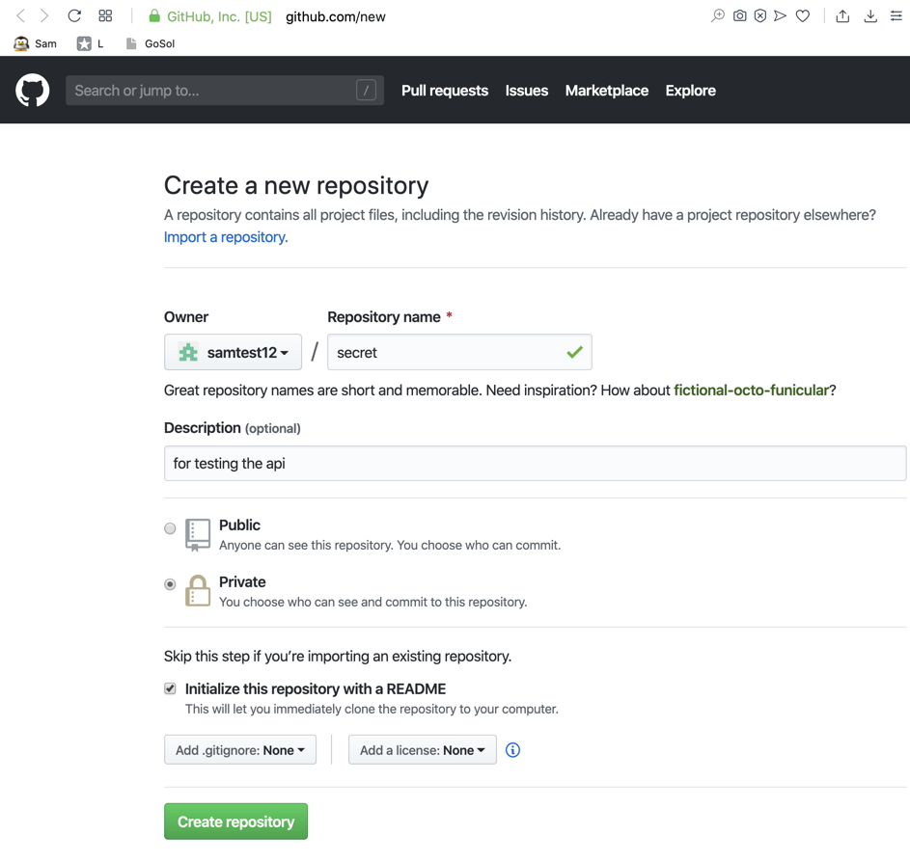
Task: Open the browser tab grid icon
Action: pos(105,16)
